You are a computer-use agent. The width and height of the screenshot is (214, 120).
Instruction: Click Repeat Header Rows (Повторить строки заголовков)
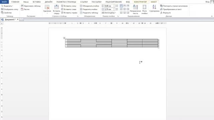(x=174, y=6)
